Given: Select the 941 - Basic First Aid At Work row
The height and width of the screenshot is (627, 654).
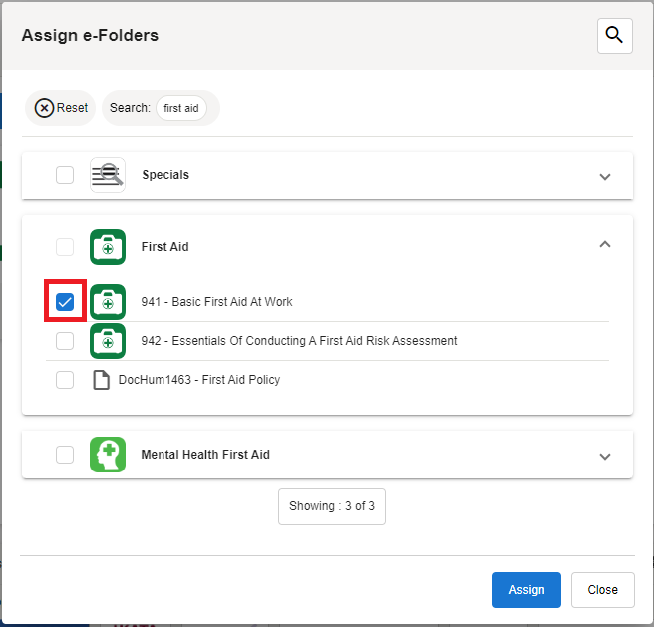Looking at the screenshot, I should [x=216, y=302].
